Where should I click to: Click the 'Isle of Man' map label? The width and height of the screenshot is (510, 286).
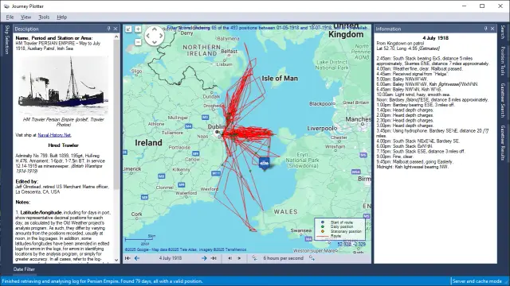(x=280, y=79)
